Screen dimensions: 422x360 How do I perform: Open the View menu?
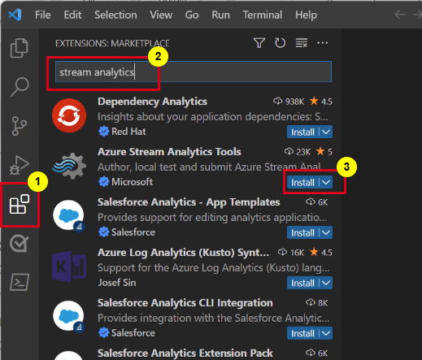tap(161, 15)
